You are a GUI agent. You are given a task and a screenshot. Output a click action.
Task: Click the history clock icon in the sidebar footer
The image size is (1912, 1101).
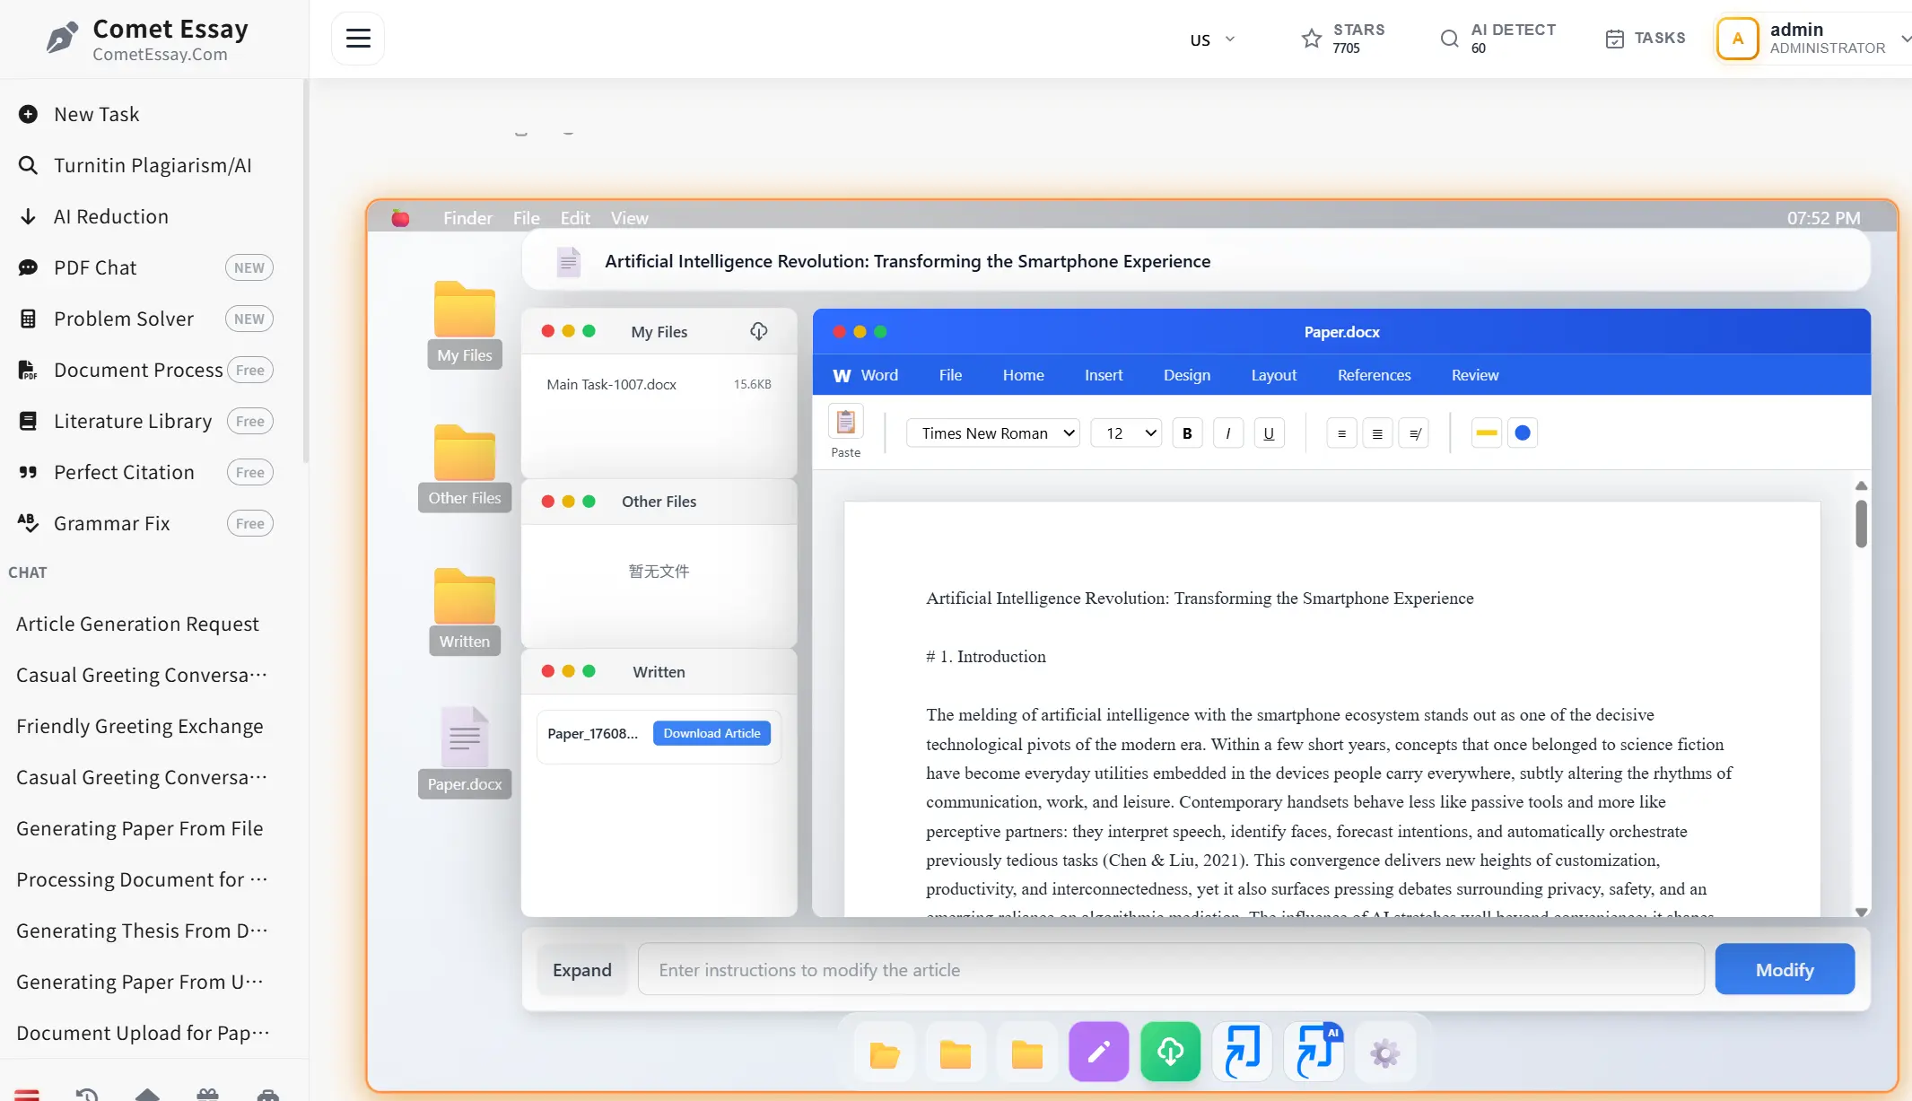click(x=87, y=1094)
